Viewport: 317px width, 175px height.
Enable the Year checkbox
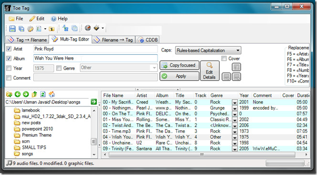pyautogui.click(x=9, y=68)
